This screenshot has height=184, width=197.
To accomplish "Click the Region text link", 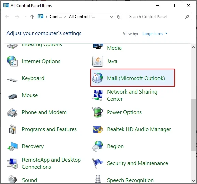I will point(115,146).
